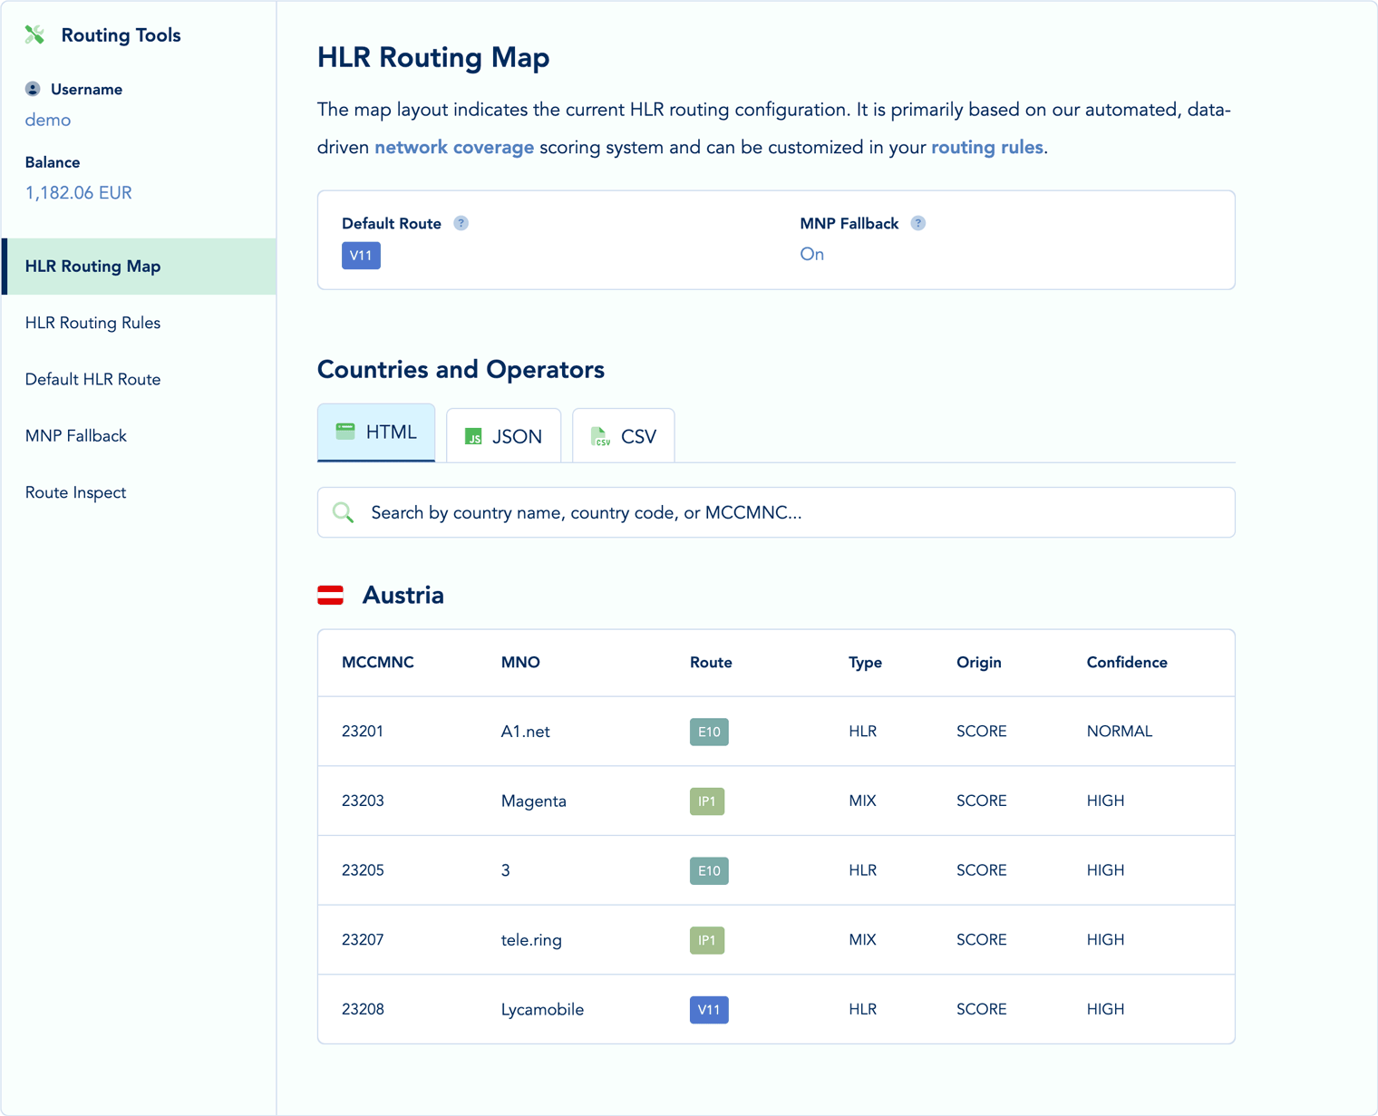
Task: Click the Username avatar icon
Action: (34, 89)
